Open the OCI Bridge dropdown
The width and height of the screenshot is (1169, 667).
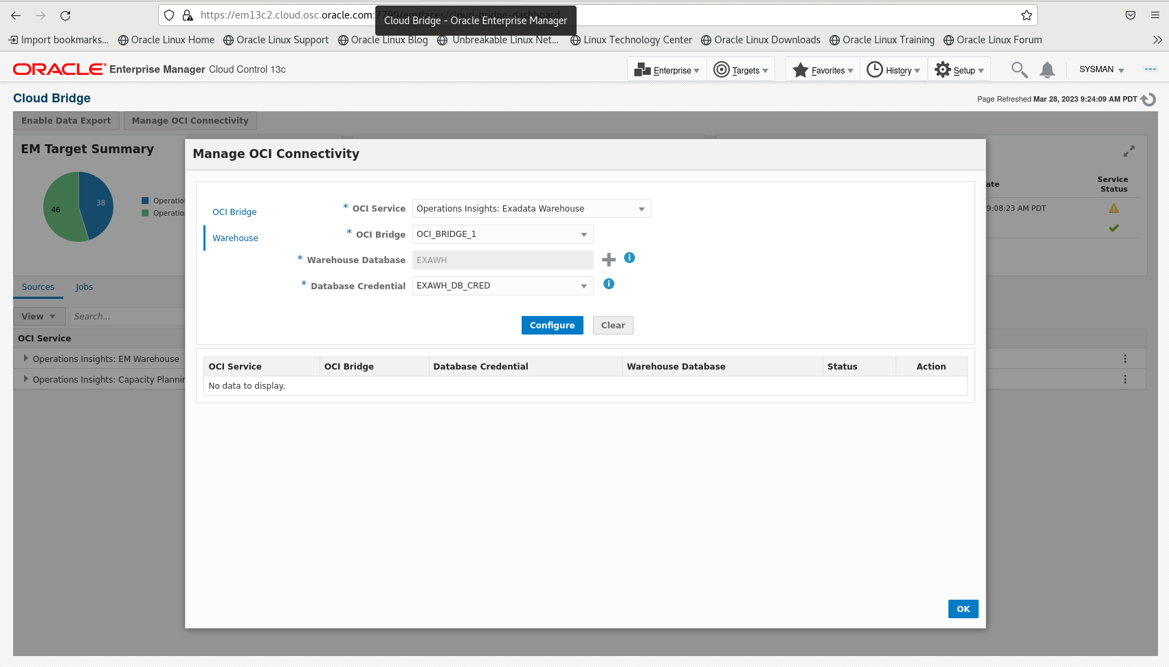click(502, 234)
